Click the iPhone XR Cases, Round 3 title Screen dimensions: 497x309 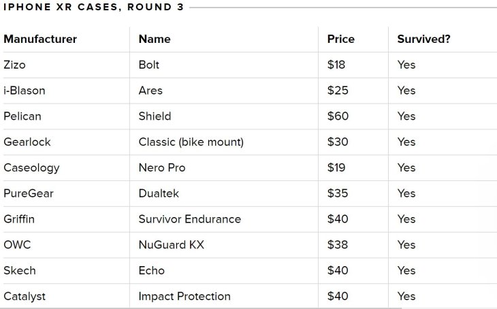coord(93,7)
